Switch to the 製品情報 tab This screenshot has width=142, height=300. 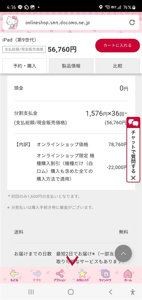click(71, 66)
